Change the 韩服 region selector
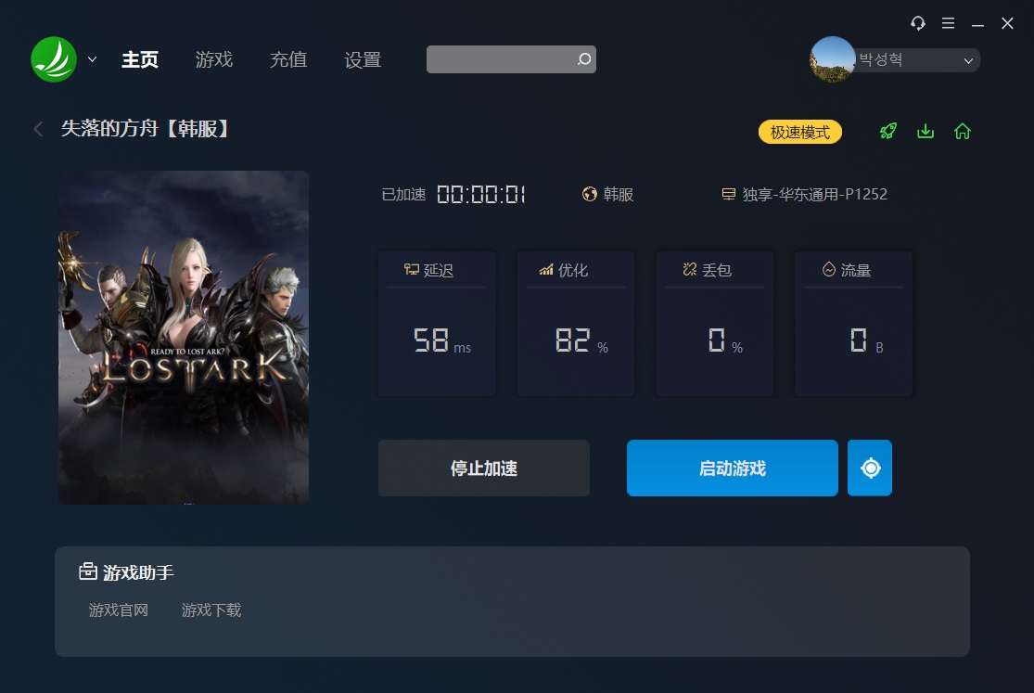Viewport: 1034px width, 693px height. pyautogui.click(x=608, y=194)
